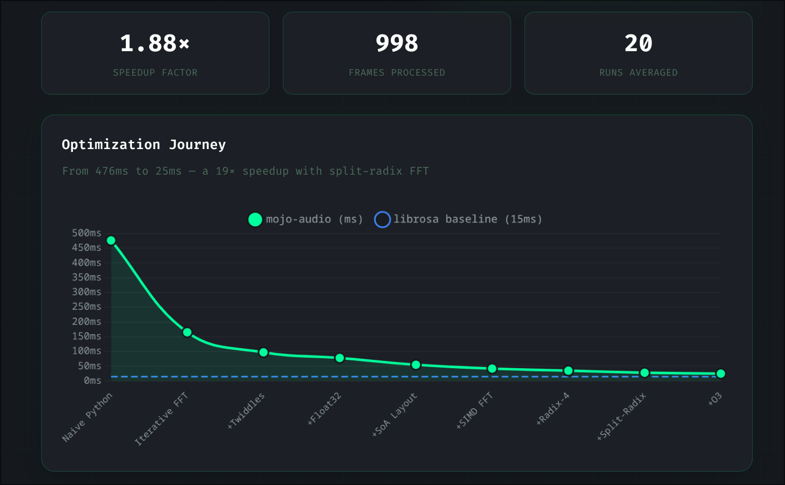Select the Iterative FFT data point
This screenshot has height=485, width=785.
point(187,333)
